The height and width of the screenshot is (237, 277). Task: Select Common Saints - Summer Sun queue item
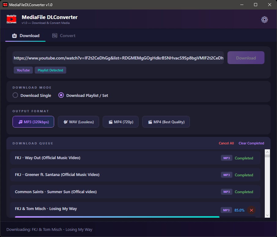pyautogui.click(x=135, y=192)
